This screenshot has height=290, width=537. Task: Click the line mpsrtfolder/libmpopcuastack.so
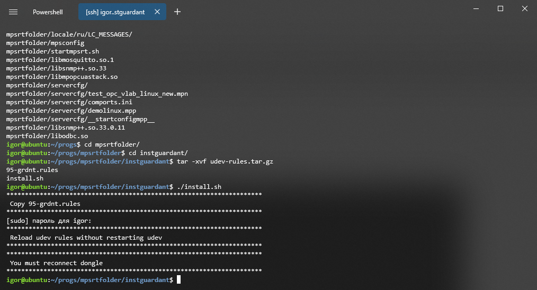[x=62, y=77]
